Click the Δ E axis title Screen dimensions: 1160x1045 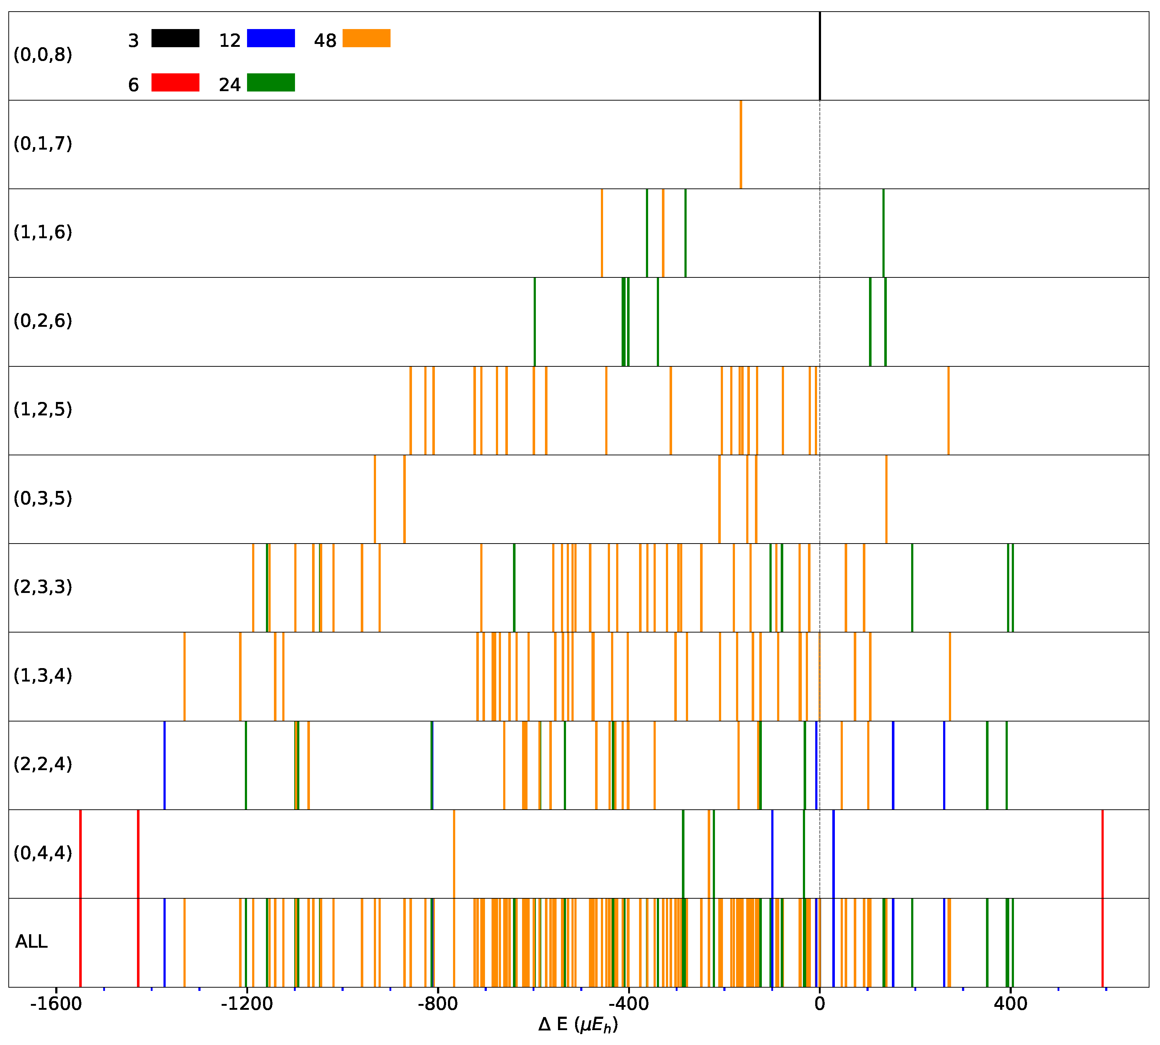[578, 1025]
